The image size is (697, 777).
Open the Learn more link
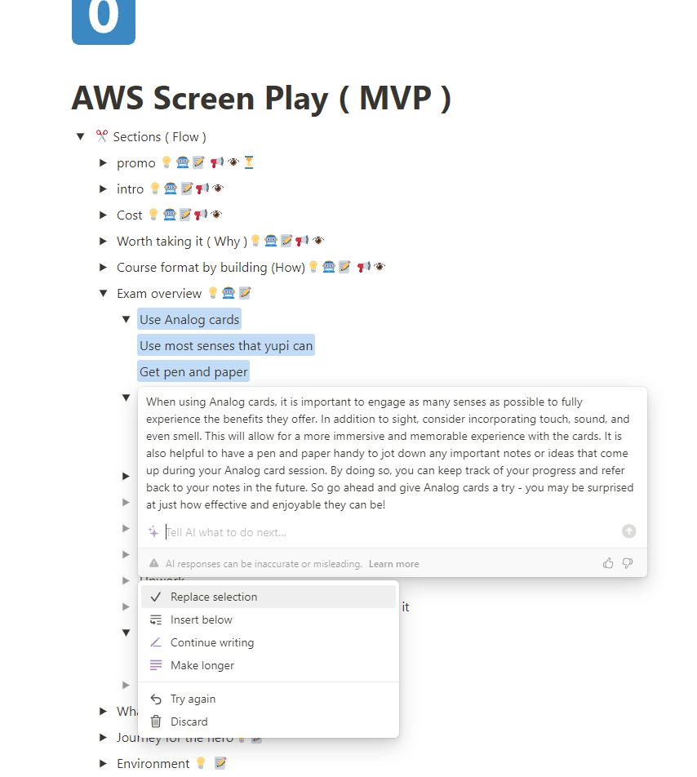coord(394,563)
